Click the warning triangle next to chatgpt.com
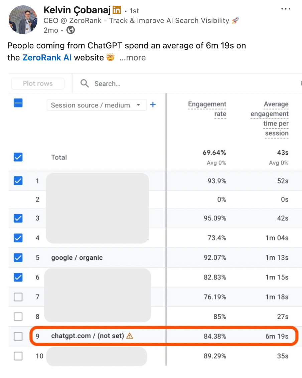 click(x=130, y=336)
